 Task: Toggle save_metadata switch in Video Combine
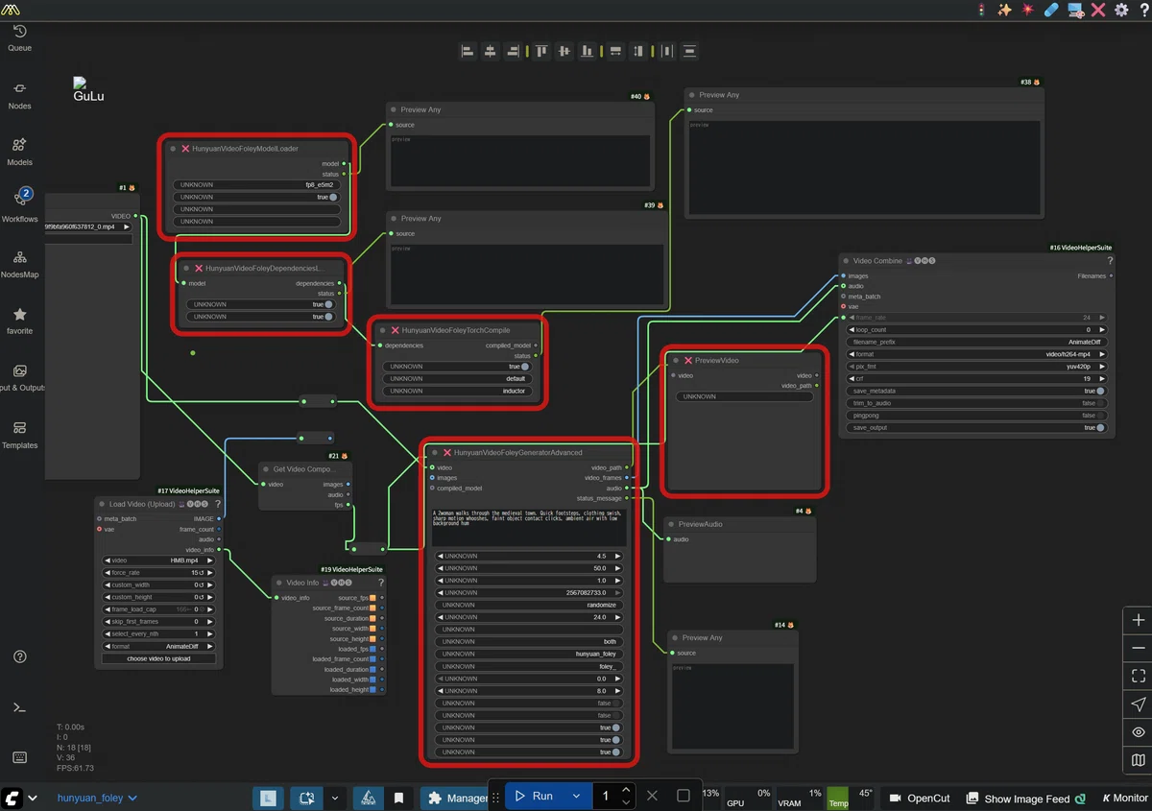[x=1100, y=391]
